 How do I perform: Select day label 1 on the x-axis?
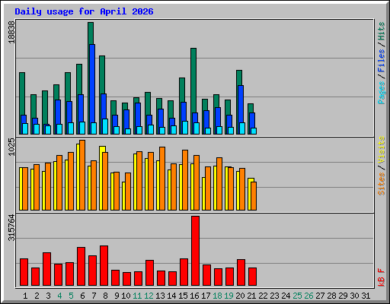25,296
